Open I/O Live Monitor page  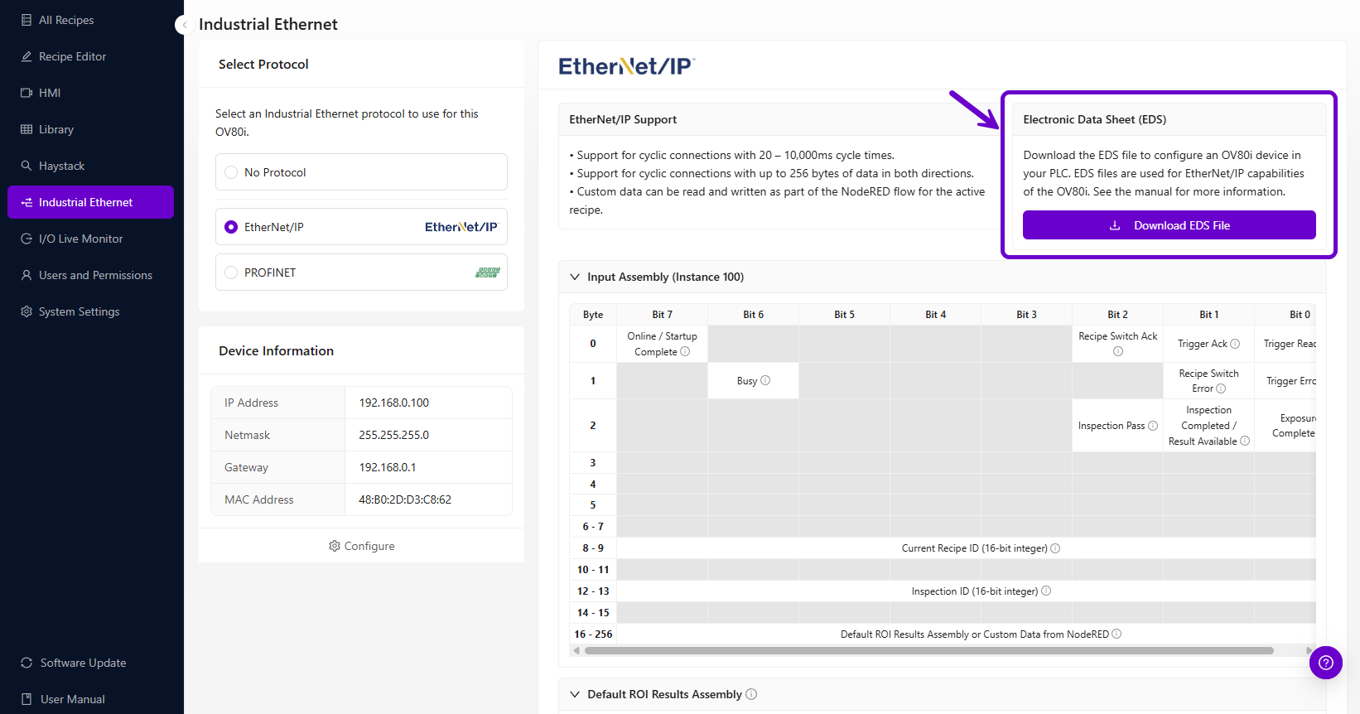80,239
